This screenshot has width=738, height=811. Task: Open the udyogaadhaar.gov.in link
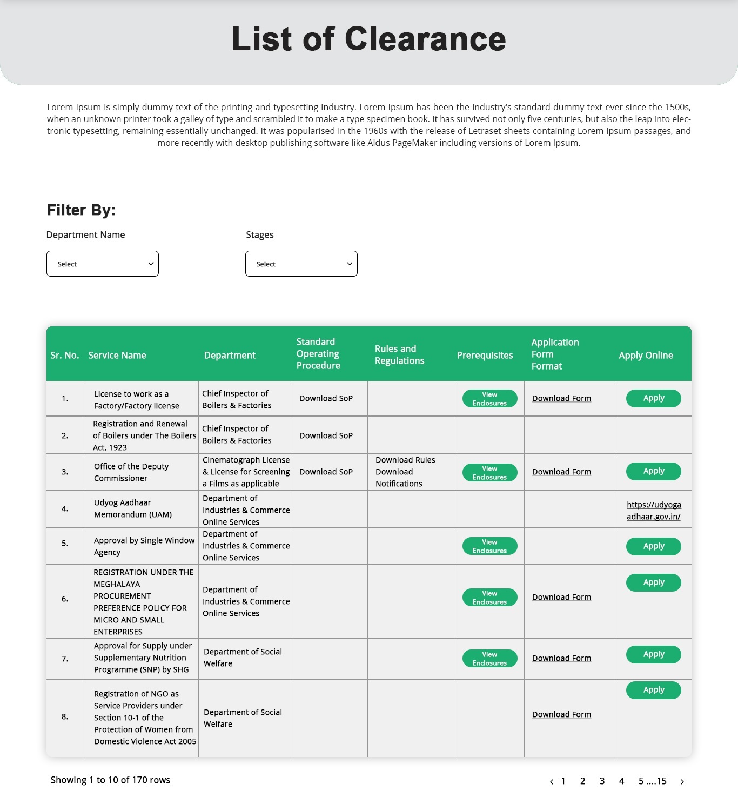[x=653, y=511]
